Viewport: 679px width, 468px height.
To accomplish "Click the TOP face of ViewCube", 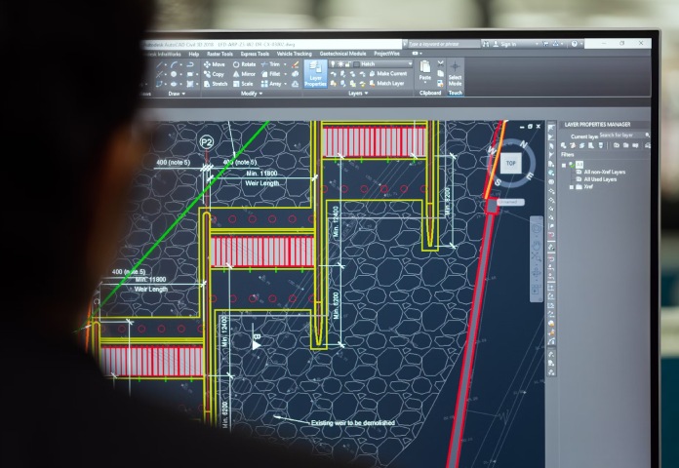I will point(510,163).
